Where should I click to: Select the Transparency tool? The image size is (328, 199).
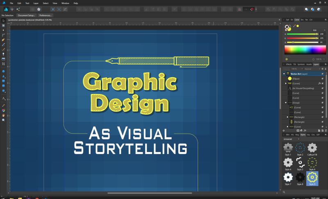coord(3,54)
